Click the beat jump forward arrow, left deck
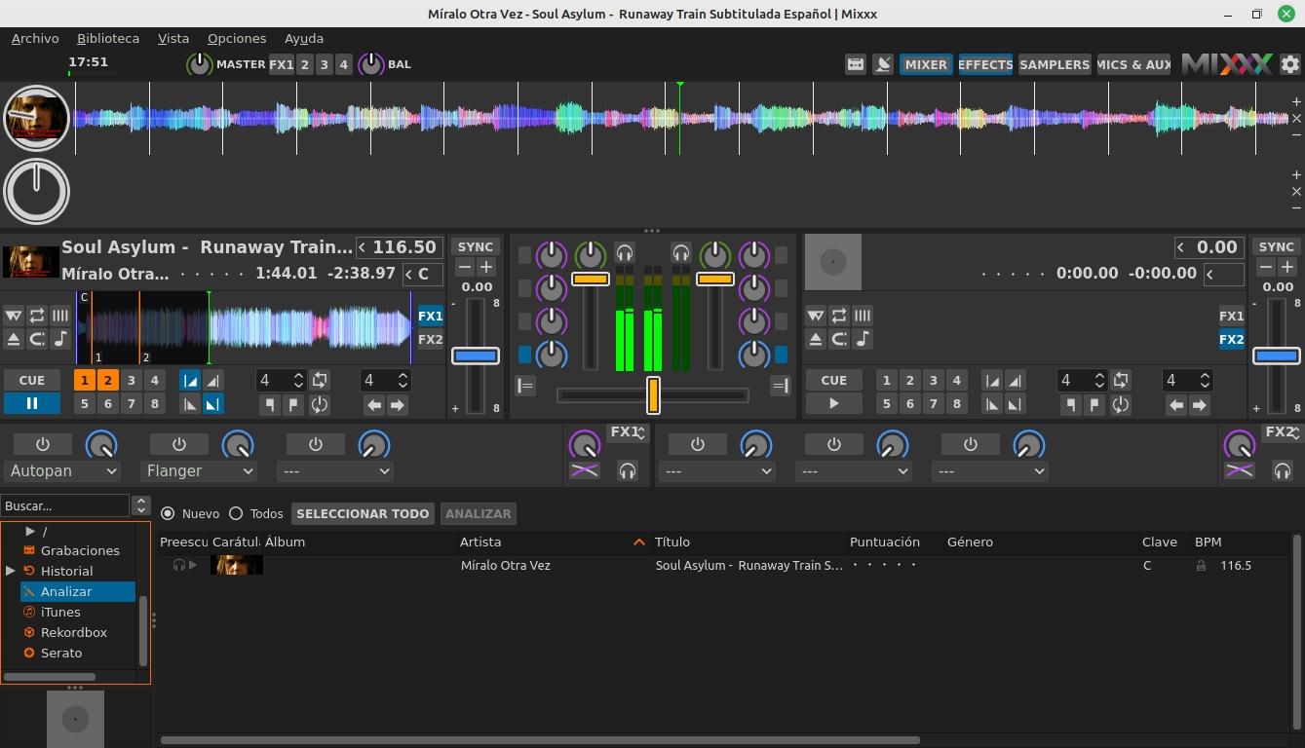Image resolution: width=1305 pixels, height=748 pixels. [397, 405]
